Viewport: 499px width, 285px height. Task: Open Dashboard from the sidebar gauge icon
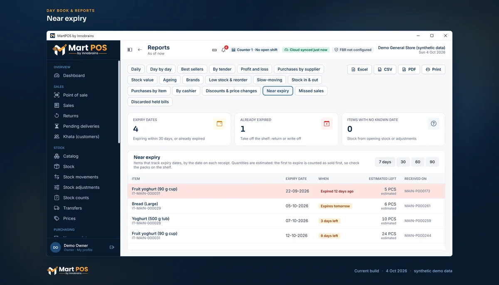(57, 76)
